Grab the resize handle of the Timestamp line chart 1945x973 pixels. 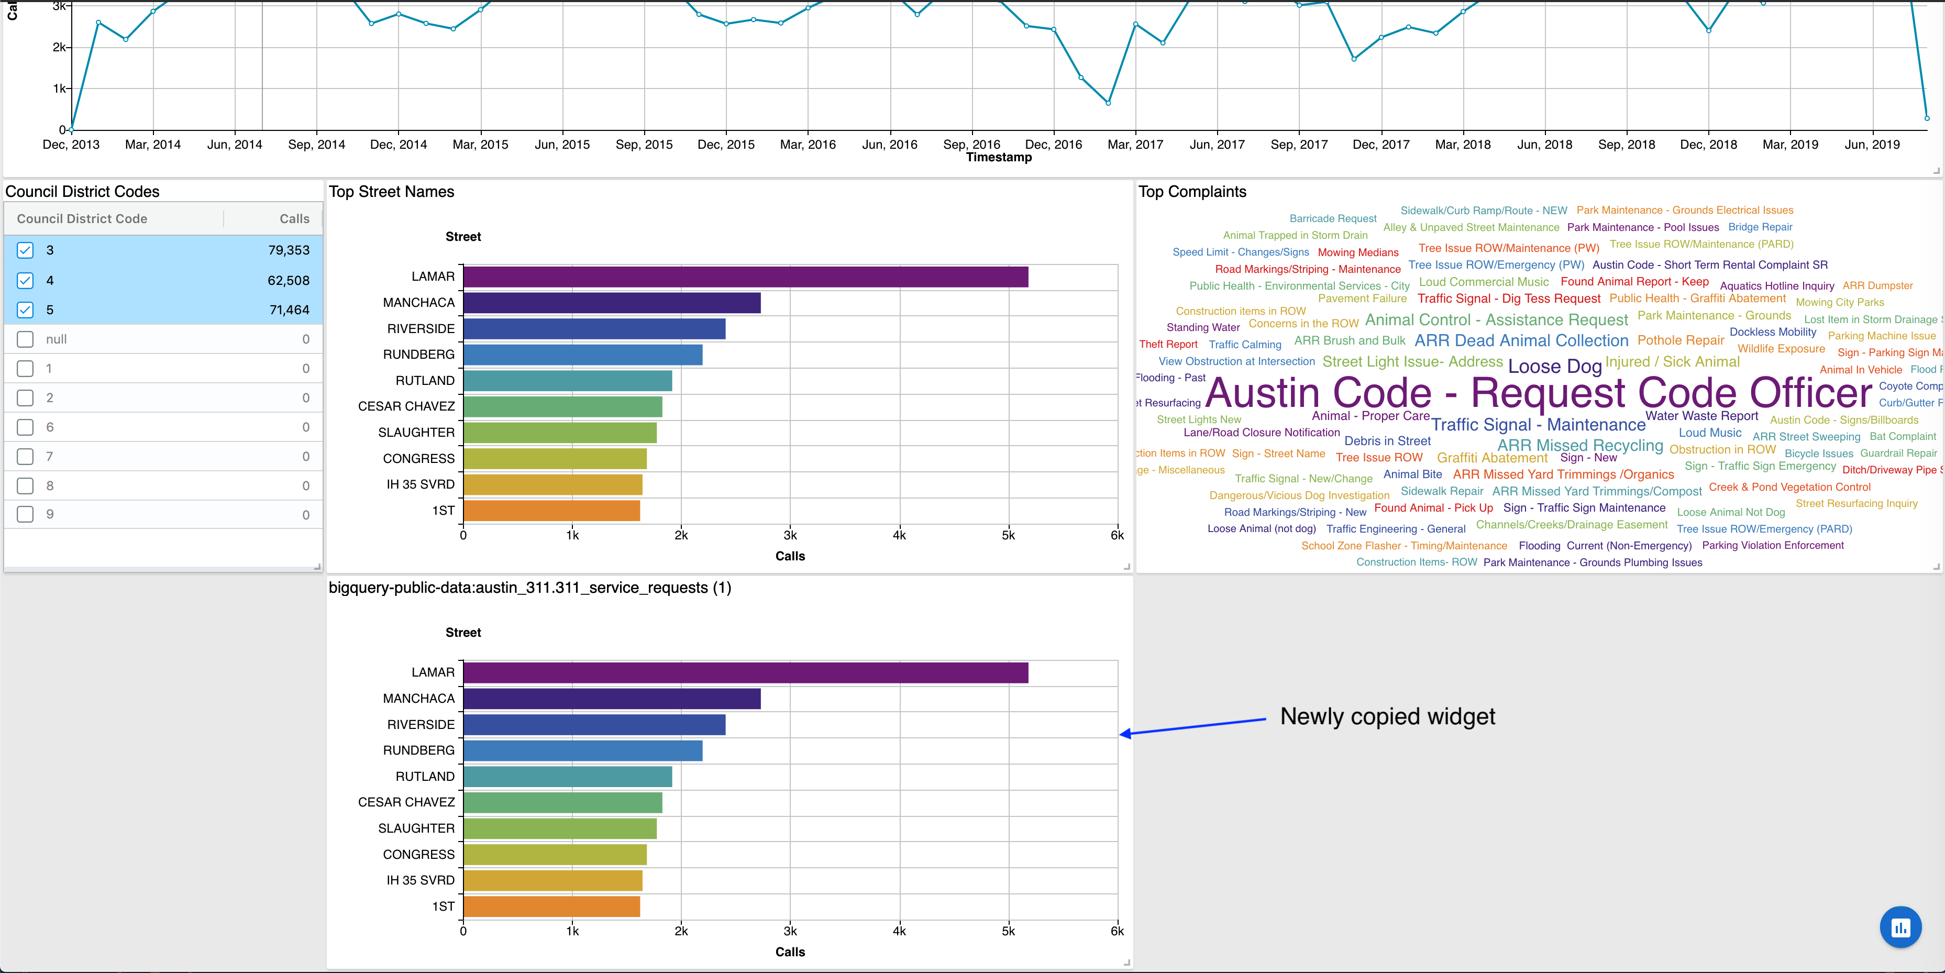1937,171
